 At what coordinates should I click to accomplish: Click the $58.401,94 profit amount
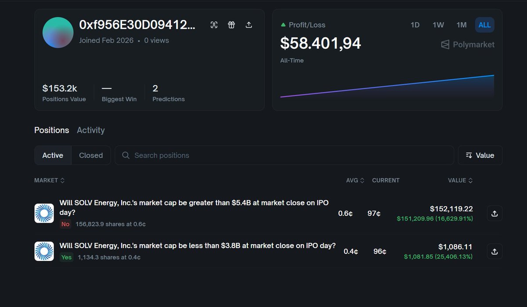coord(321,43)
